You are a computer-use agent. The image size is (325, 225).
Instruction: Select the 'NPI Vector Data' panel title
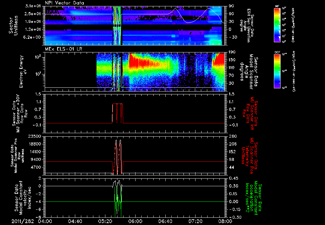(x=65, y=3)
